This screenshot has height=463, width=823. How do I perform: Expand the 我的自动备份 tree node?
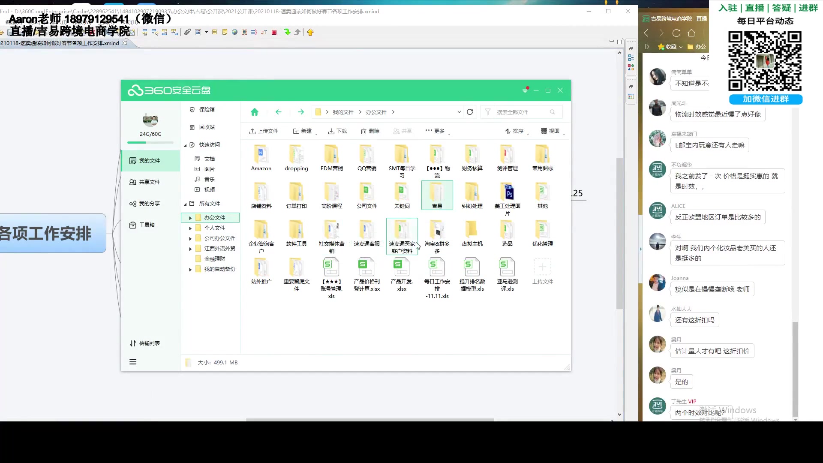(x=190, y=269)
